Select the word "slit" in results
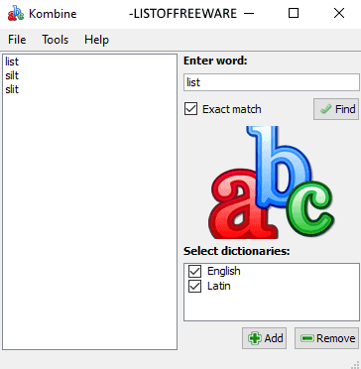This screenshot has height=369, width=361. [x=12, y=89]
